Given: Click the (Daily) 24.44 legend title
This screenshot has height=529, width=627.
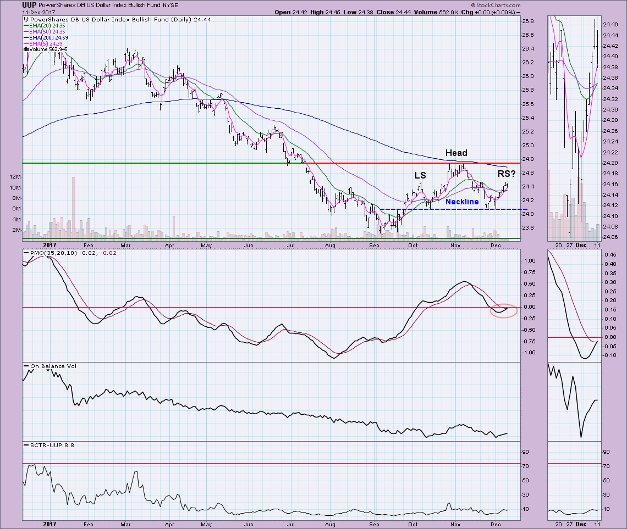Looking at the screenshot, I should [191, 19].
